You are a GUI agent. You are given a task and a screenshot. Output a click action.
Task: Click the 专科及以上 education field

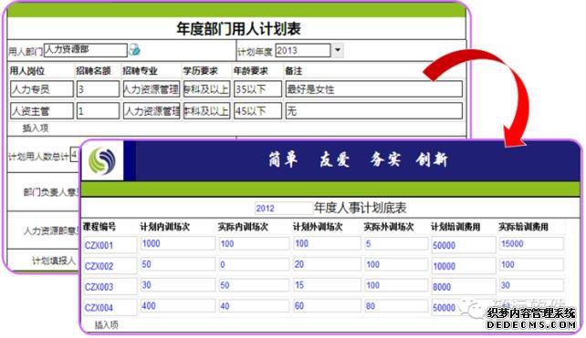[x=206, y=89]
